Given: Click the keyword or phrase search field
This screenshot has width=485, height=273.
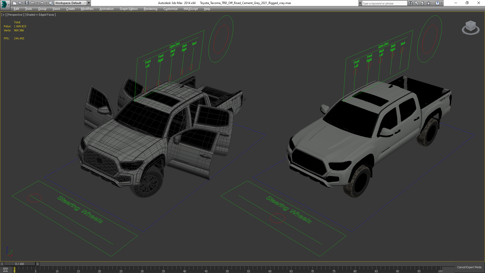Looking at the screenshot, I should [384, 3].
